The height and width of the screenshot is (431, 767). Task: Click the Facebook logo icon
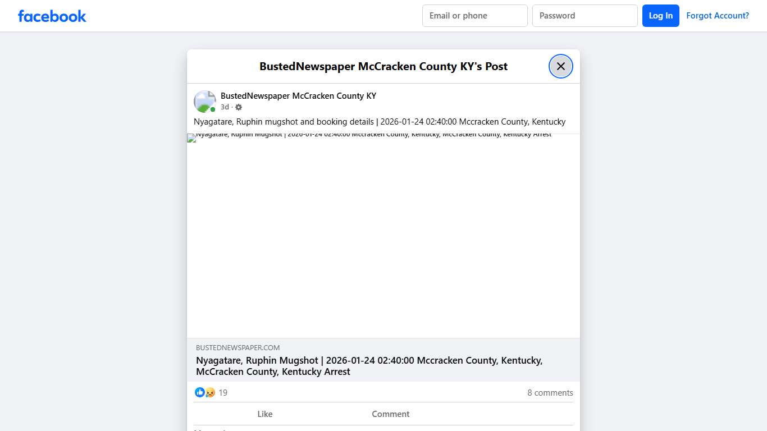tap(52, 16)
